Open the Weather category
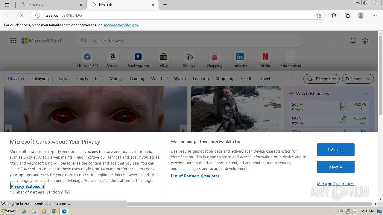This screenshot has width=383, height=215. pyautogui.click(x=159, y=79)
